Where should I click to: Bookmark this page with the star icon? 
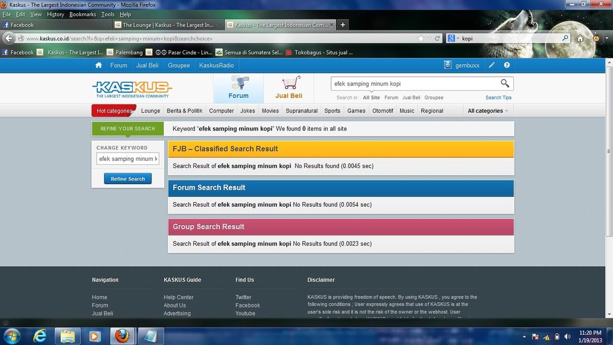(420, 38)
